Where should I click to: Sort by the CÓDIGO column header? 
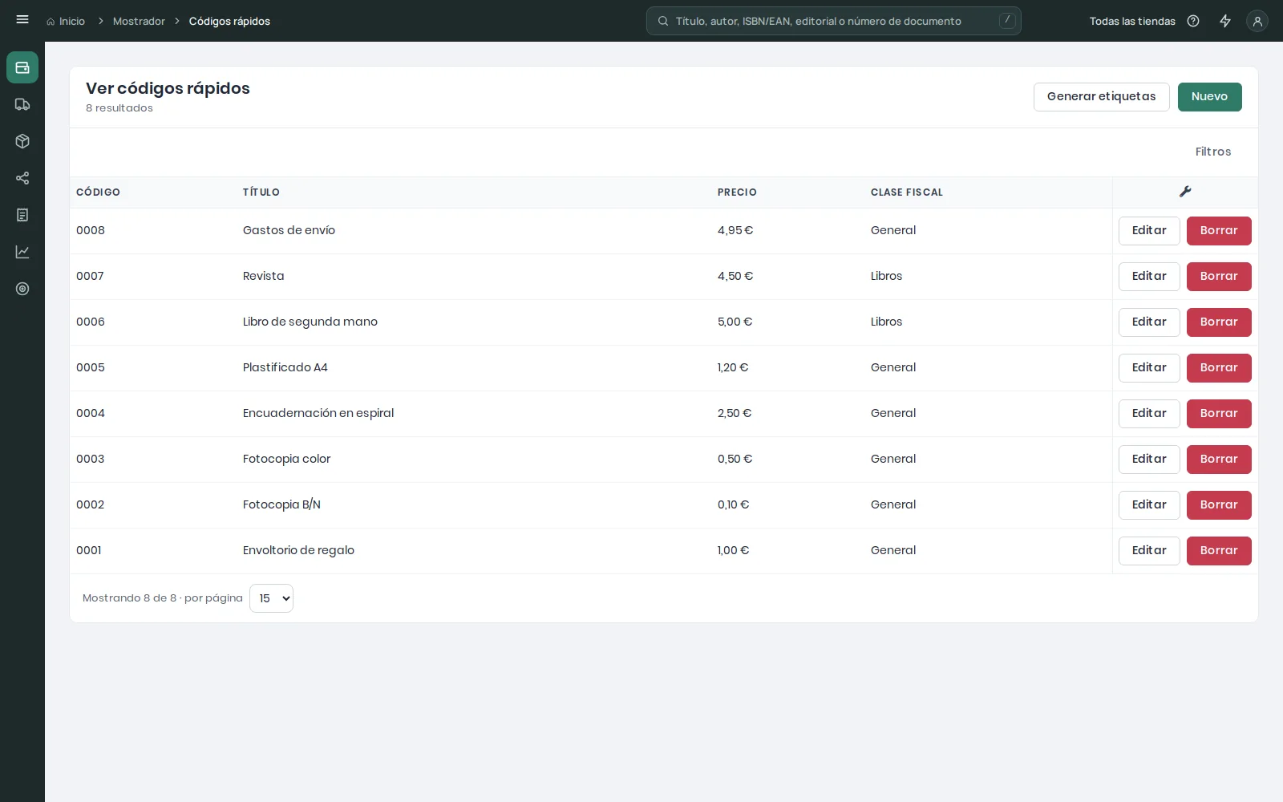click(98, 192)
